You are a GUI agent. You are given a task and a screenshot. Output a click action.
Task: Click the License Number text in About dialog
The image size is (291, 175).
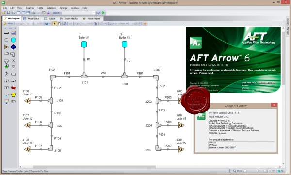222,148
